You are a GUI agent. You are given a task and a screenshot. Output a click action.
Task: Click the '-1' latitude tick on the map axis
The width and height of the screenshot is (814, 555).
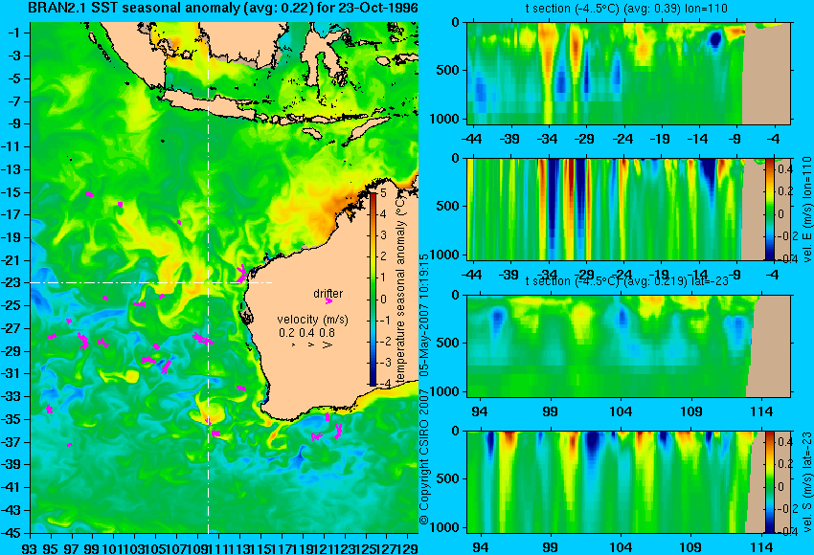click(14, 33)
